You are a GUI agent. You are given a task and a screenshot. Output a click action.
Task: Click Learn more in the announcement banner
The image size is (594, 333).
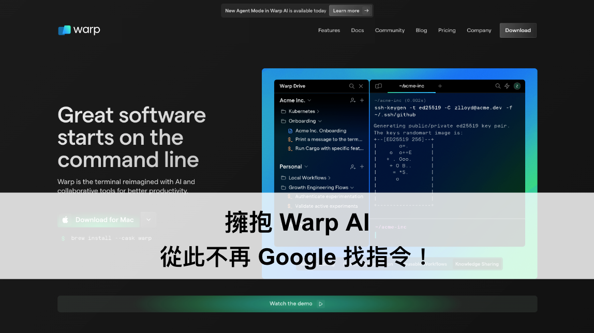pyautogui.click(x=350, y=10)
